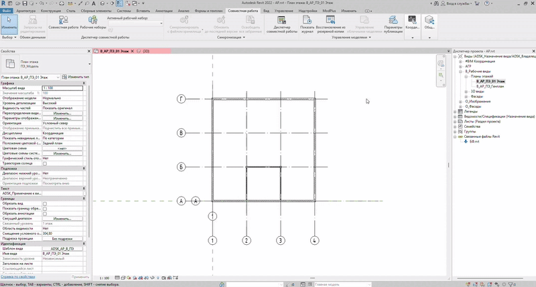Select Связанные файлы Revit tree item

[x=482, y=136]
